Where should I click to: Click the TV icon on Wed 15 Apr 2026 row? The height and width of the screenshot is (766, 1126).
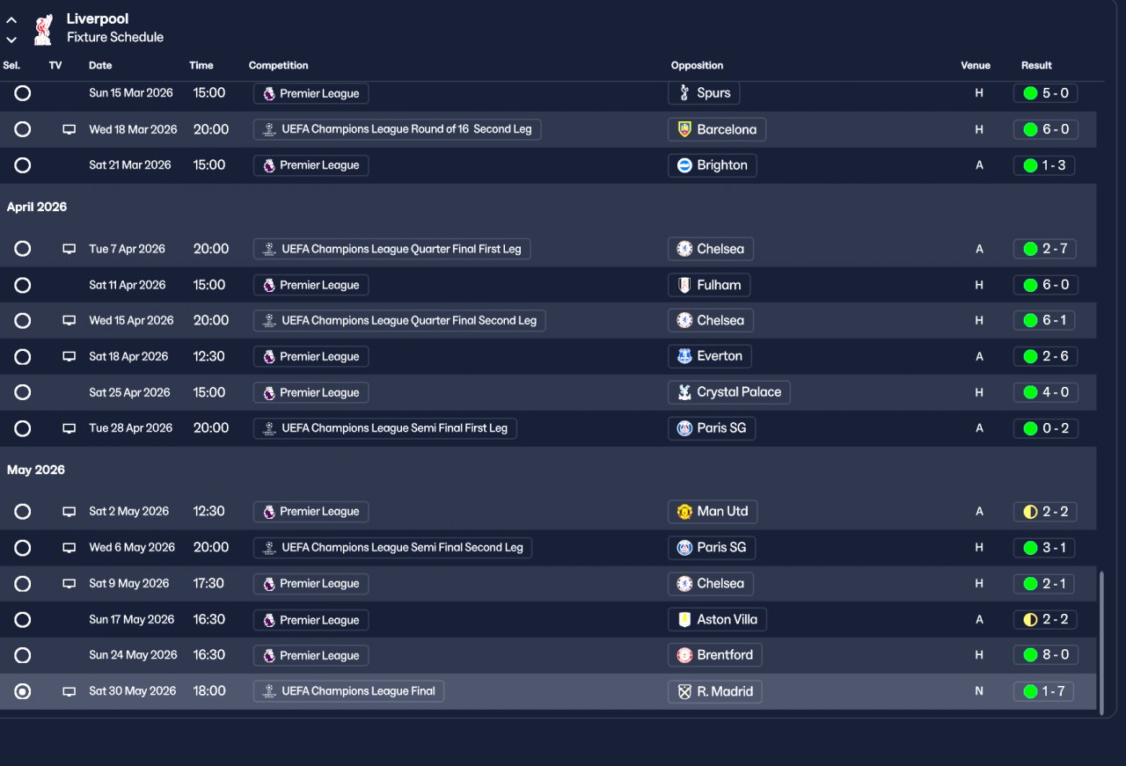[x=69, y=321]
